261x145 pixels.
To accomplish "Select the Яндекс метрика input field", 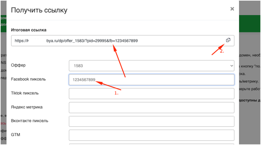I will pos(152,107).
